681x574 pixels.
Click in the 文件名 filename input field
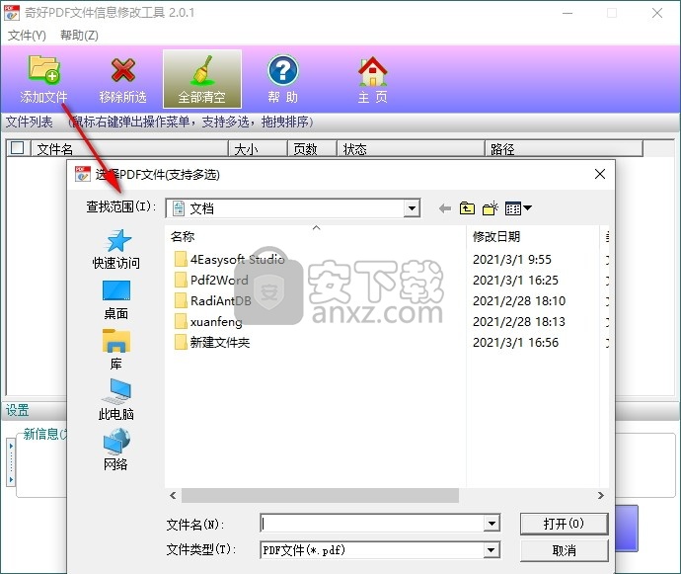click(372, 524)
